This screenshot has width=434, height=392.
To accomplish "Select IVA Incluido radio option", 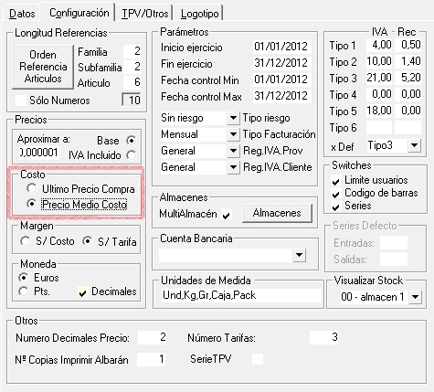I will pyautogui.click(x=132, y=155).
